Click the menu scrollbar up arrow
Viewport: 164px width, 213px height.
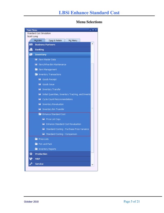click(x=92, y=44)
